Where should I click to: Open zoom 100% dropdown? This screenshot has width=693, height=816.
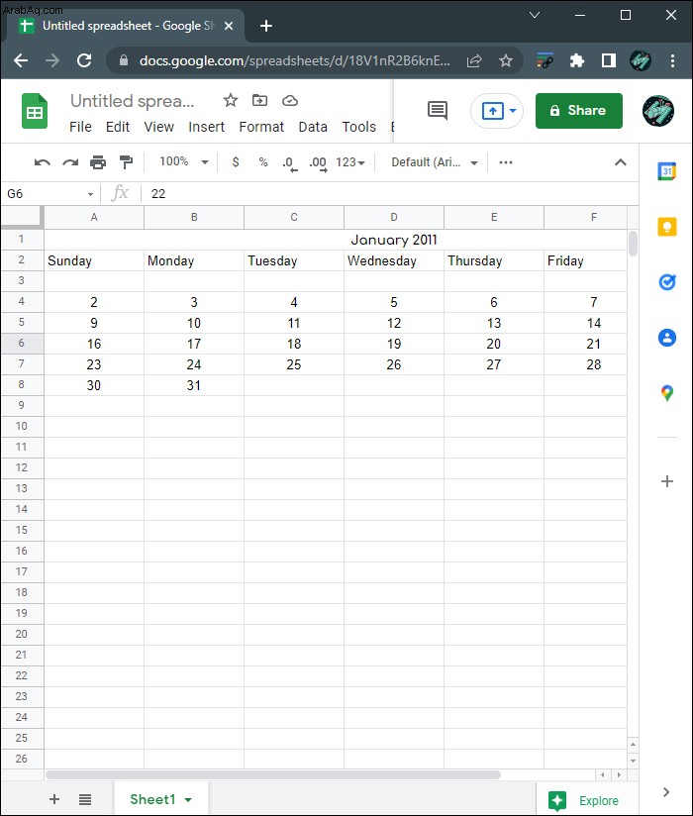(184, 161)
